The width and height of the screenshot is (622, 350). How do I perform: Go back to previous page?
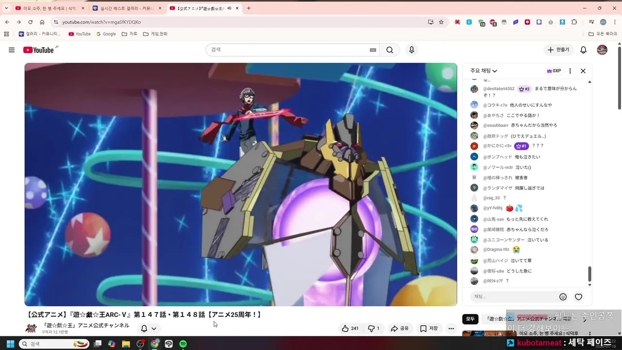7,22
